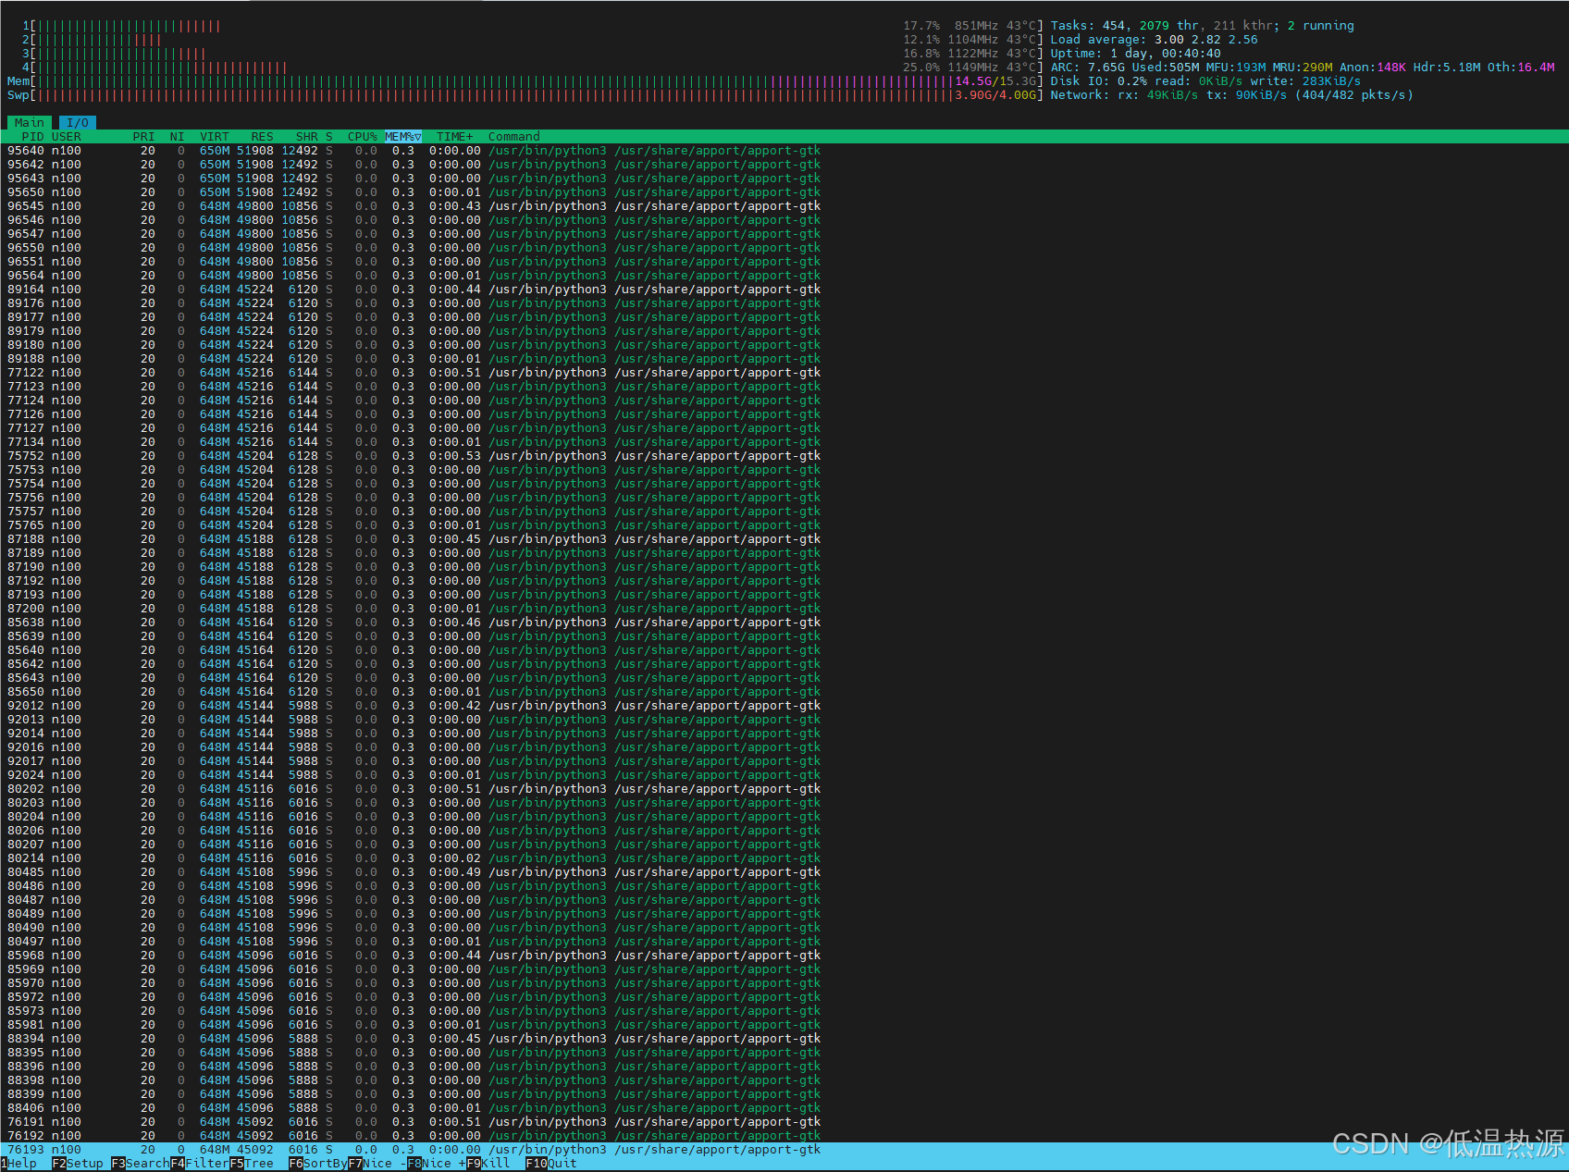This screenshot has height=1172, width=1569.
Task: Sort by the Command column header
Action: pyautogui.click(x=514, y=137)
